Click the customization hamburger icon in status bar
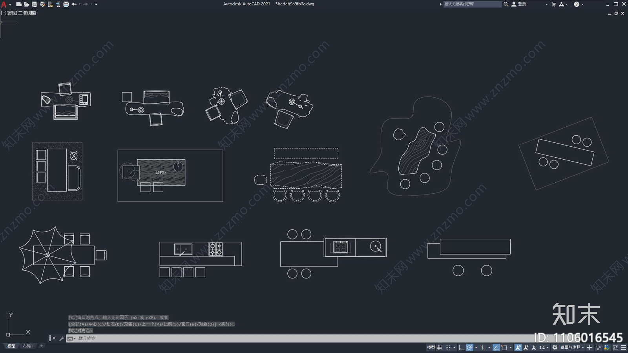Image resolution: width=628 pixels, height=353 pixels. 623,348
